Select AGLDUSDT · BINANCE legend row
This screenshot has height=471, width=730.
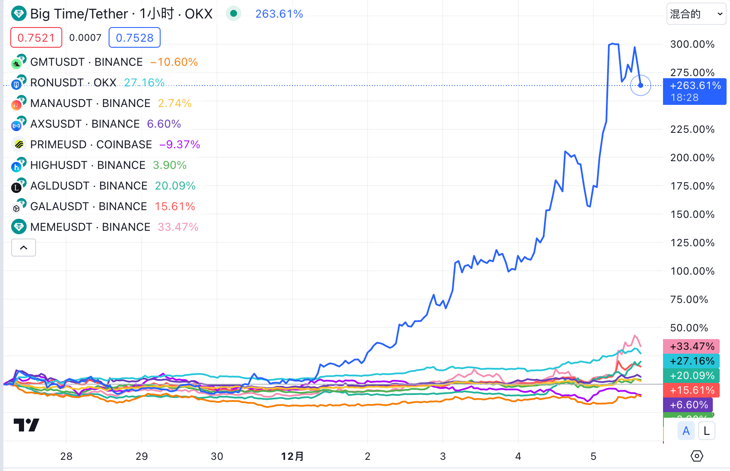pyautogui.click(x=103, y=186)
